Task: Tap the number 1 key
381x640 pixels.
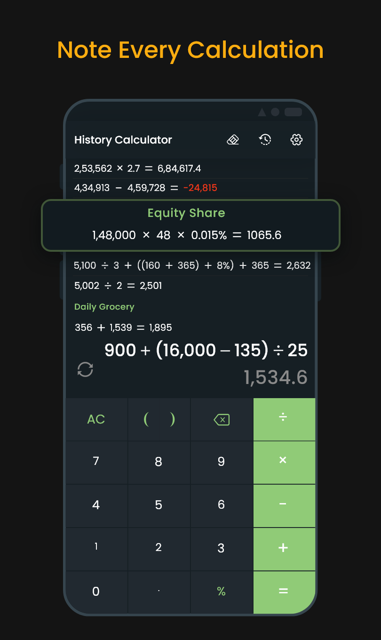Action: pyautogui.click(x=96, y=549)
